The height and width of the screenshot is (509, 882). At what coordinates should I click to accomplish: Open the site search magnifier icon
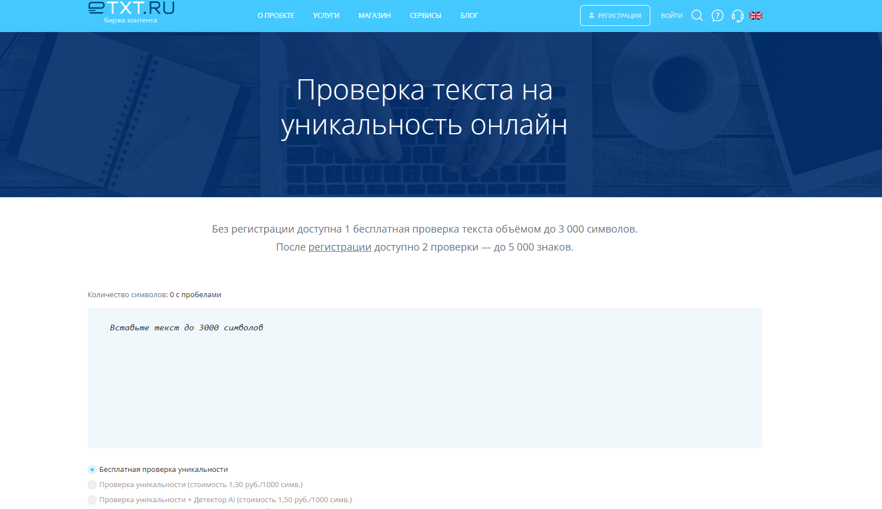pyautogui.click(x=697, y=16)
